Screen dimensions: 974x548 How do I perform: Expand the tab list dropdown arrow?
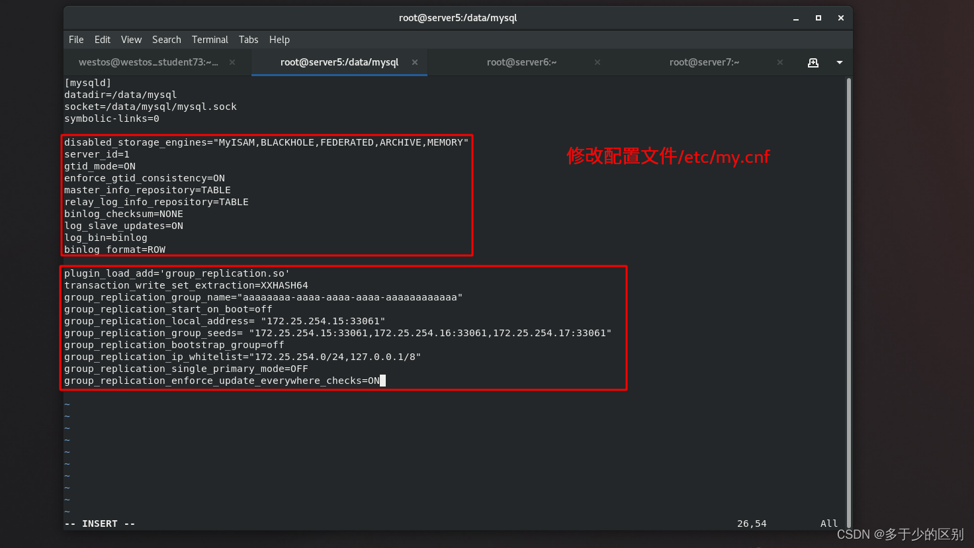(x=840, y=62)
